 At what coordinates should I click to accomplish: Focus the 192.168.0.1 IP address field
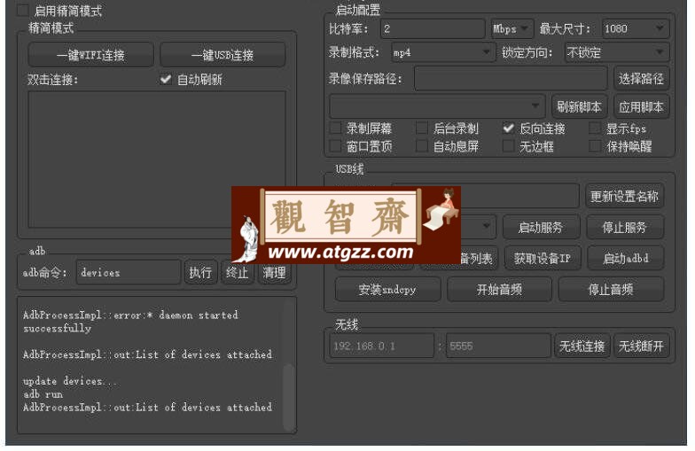click(x=381, y=346)
